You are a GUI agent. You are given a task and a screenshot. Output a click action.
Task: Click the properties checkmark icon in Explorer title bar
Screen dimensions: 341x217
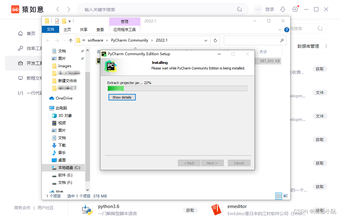[x=57, y=21]
